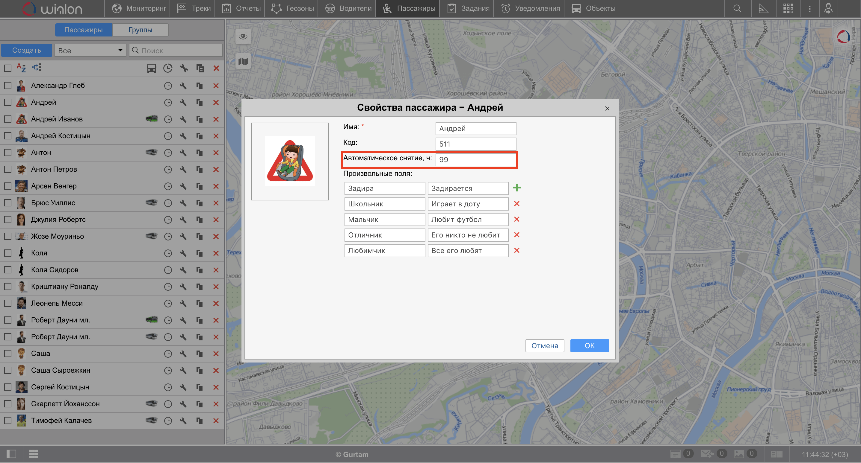Sort passengers with A-Z icon
The image size is (861, 463).
click(21, 68)
